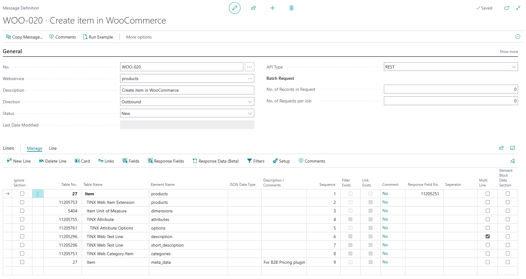
Task: Toggle Multi Line checkbox on options row
Action: pyautogui.click(x=487, y=228)
